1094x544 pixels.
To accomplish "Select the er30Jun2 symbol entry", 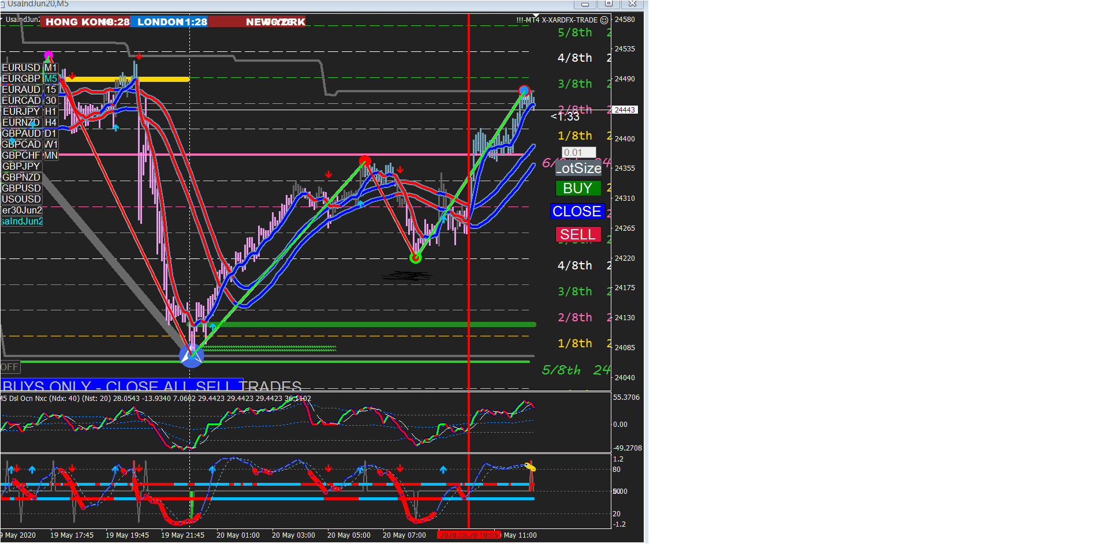I will pos(21,210).
